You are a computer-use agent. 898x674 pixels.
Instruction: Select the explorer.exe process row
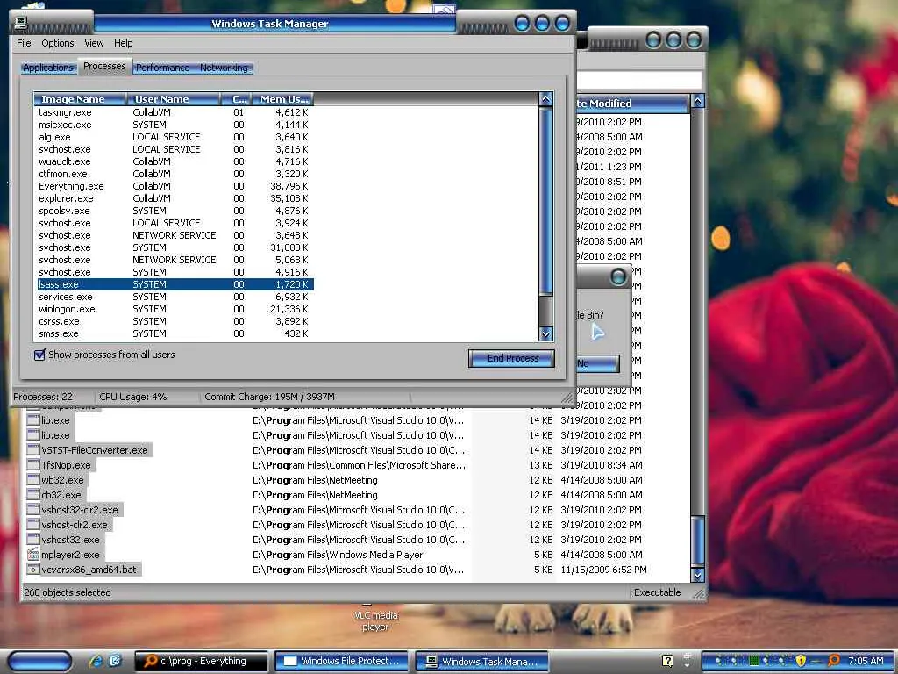[x=174, y=198]
